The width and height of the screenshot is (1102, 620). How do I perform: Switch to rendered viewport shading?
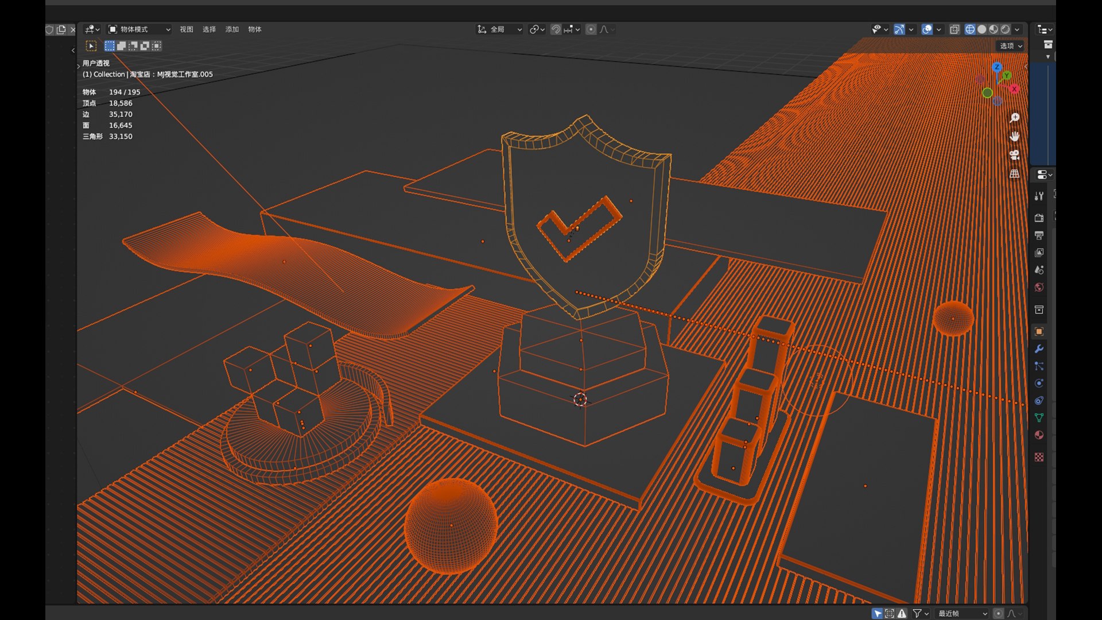tap(1006, 29)
